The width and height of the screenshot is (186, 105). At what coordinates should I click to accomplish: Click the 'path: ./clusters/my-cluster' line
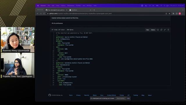(67, 77)
